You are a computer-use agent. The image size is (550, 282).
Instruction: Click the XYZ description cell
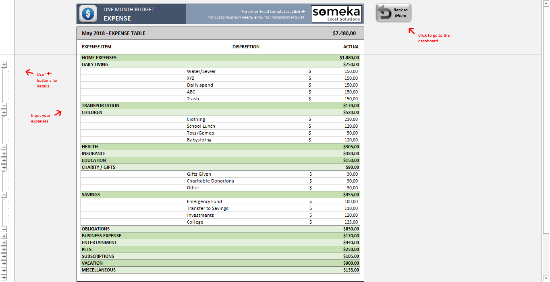tap(246, 78)
